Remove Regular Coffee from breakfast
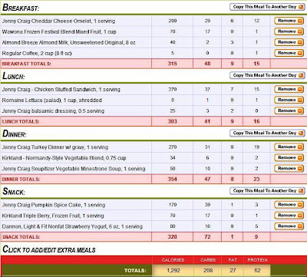Viewport: 307px width, 277px height. [x=289, y=53]
